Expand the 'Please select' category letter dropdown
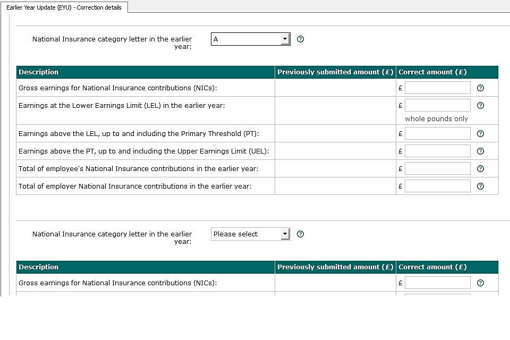 click(x=250, y=234)
